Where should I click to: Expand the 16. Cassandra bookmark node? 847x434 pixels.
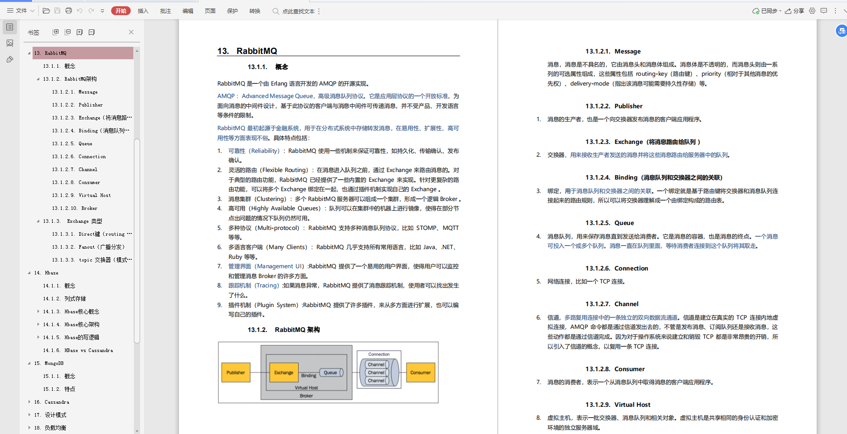(x=29, y=402)
